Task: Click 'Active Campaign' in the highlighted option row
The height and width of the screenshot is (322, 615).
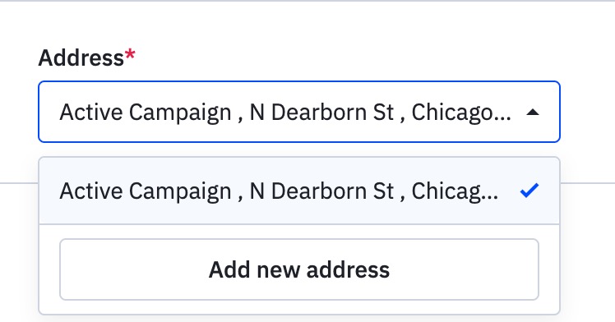Action: click(x=146, y=191)
